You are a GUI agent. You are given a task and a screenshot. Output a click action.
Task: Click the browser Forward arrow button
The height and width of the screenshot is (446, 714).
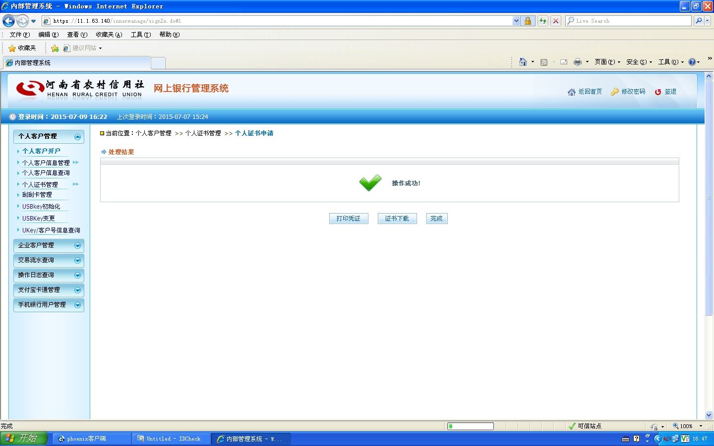tap(22, 21)
